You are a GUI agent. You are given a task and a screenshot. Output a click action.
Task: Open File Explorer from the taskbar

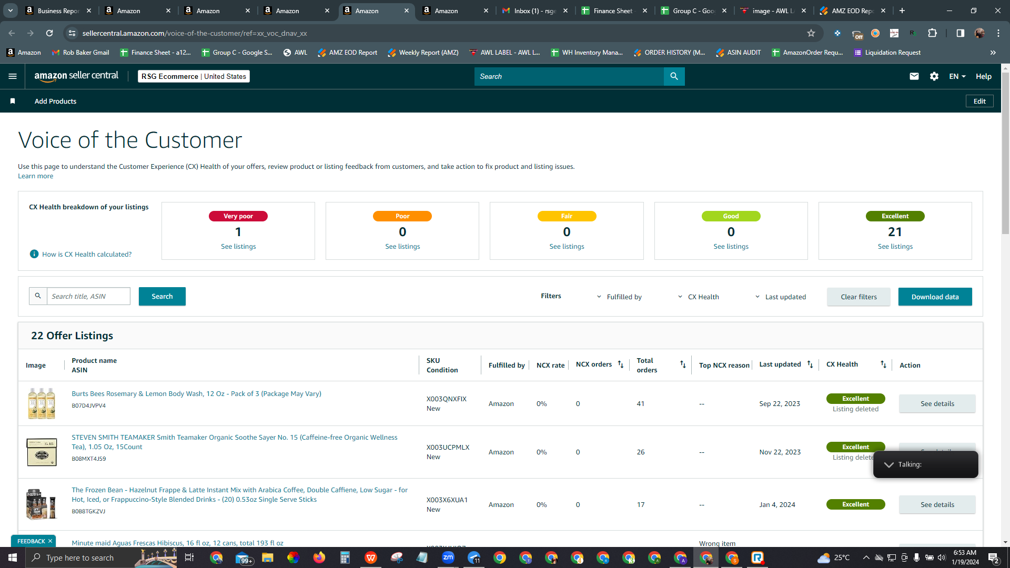pyautogui.click(x=268, y=557)
